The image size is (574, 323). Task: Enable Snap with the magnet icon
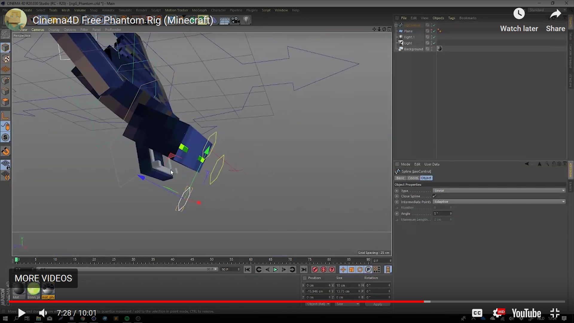click(6, 151)
